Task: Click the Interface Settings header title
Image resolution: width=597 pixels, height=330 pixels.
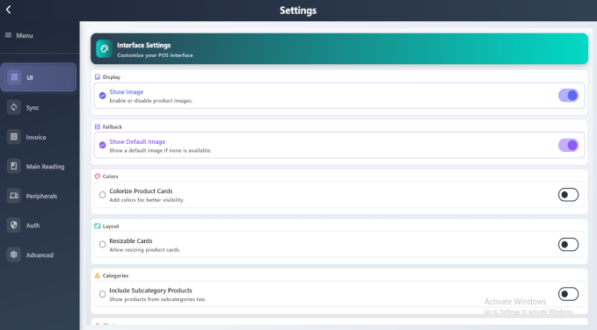Action: tap(144, 46)
